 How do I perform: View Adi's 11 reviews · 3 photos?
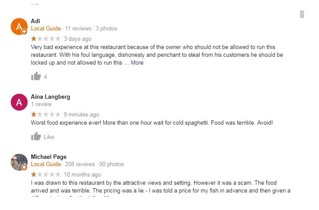tap(91, 29)
